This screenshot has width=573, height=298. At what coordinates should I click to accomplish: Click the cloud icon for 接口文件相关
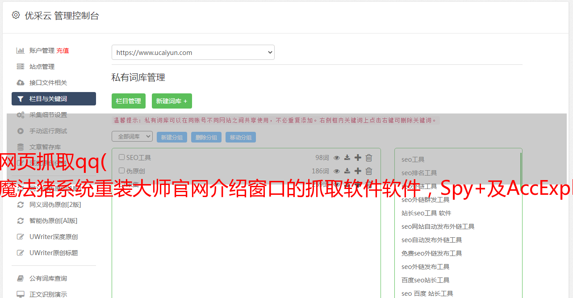(21, 83)
